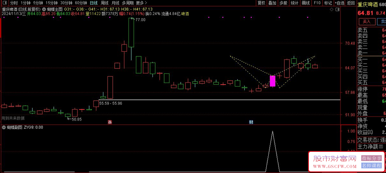Viewport: 386px width, 173px height.
Task: Click the 买入 buy button
Action: 366,22
